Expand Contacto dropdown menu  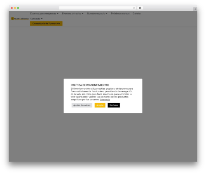[36, 19]
